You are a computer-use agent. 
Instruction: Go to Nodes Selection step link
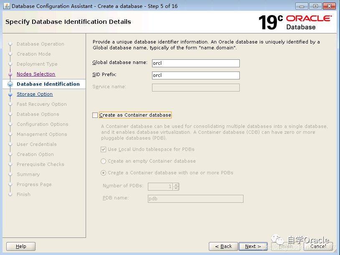pos(36,74)
